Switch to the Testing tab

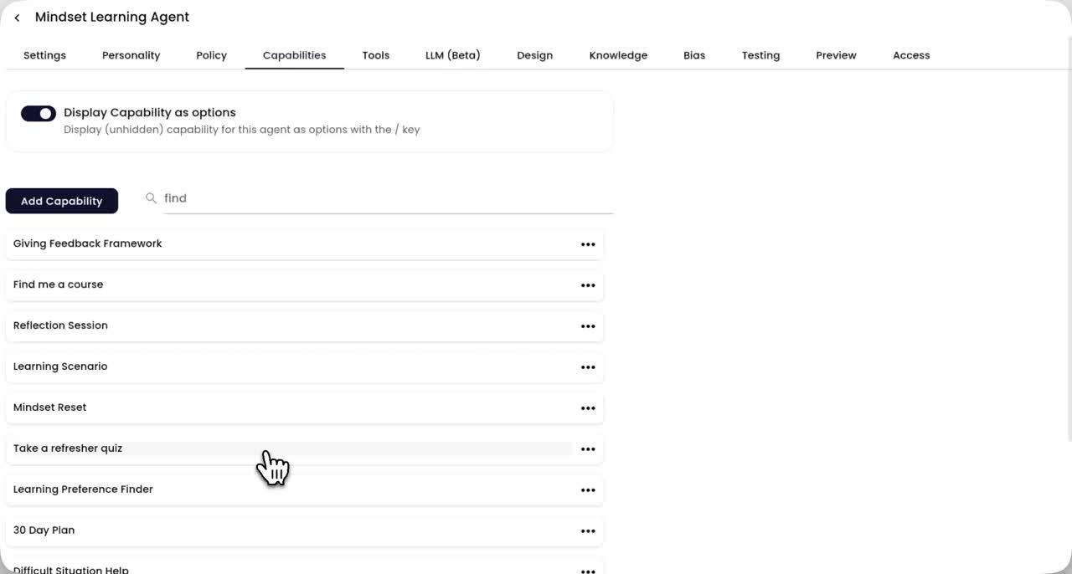760,55
